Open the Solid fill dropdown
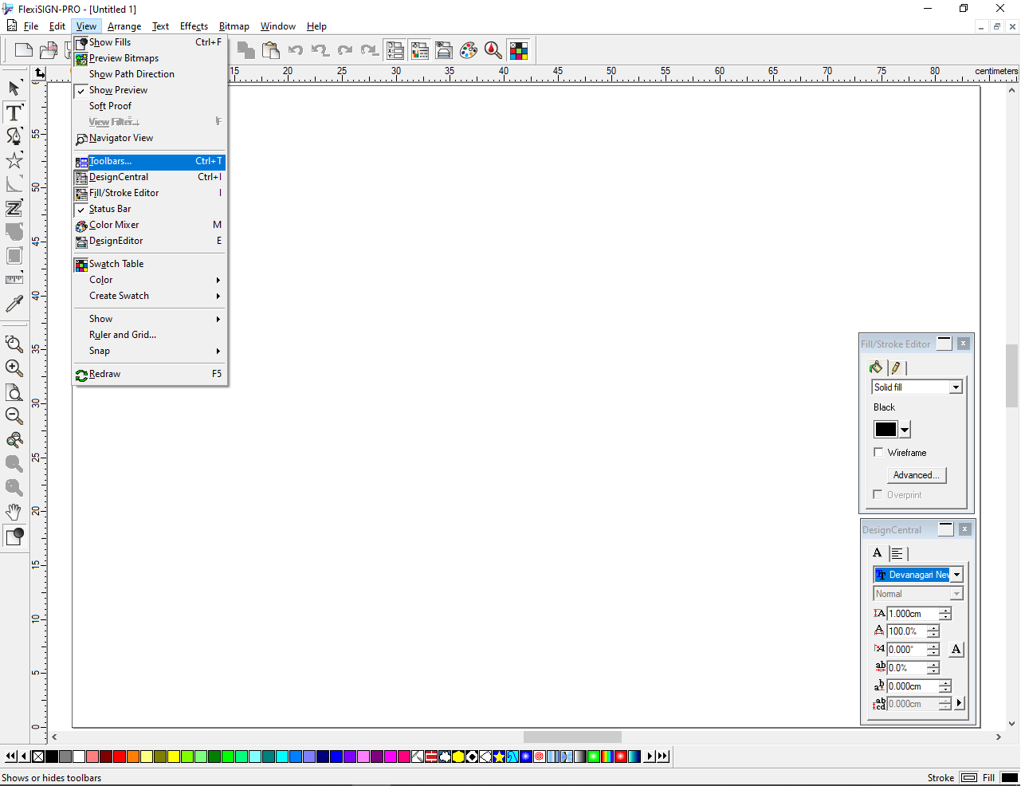The image size is (1021, 786). pos(956,387)
